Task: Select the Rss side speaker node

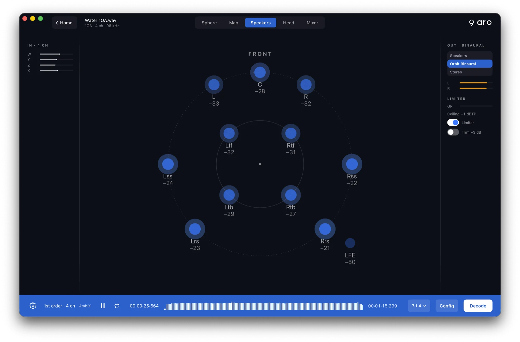Action: tap(352, 164)
